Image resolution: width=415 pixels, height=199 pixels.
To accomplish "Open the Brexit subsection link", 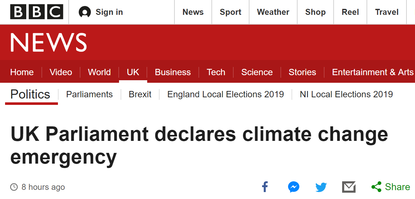I will [x=140, y=94].
